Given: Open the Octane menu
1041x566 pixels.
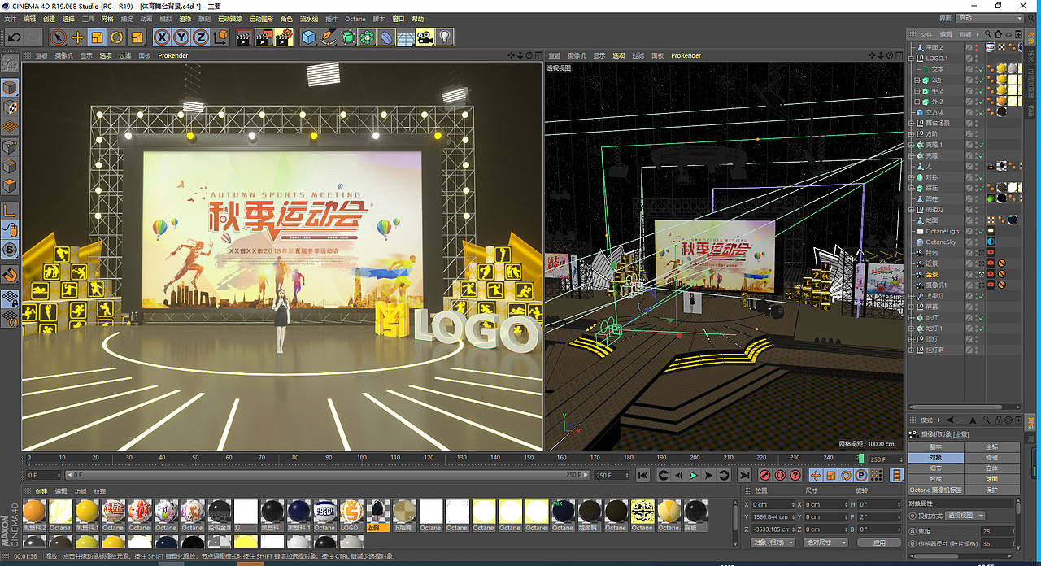Looking at the screenshot, I should pyautogui.click(x=355, y=18).
